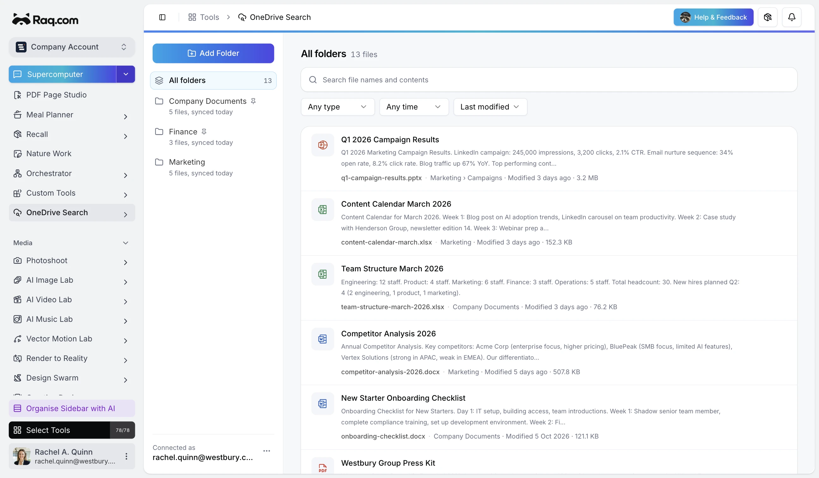
Task: Open PDF Page Studio tool
Action: pos(72,95)
